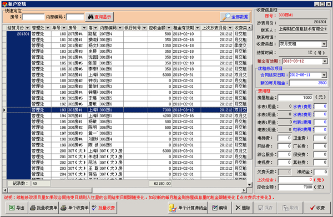
Task: Select row 204 in the table
Action: coord(127,174)
